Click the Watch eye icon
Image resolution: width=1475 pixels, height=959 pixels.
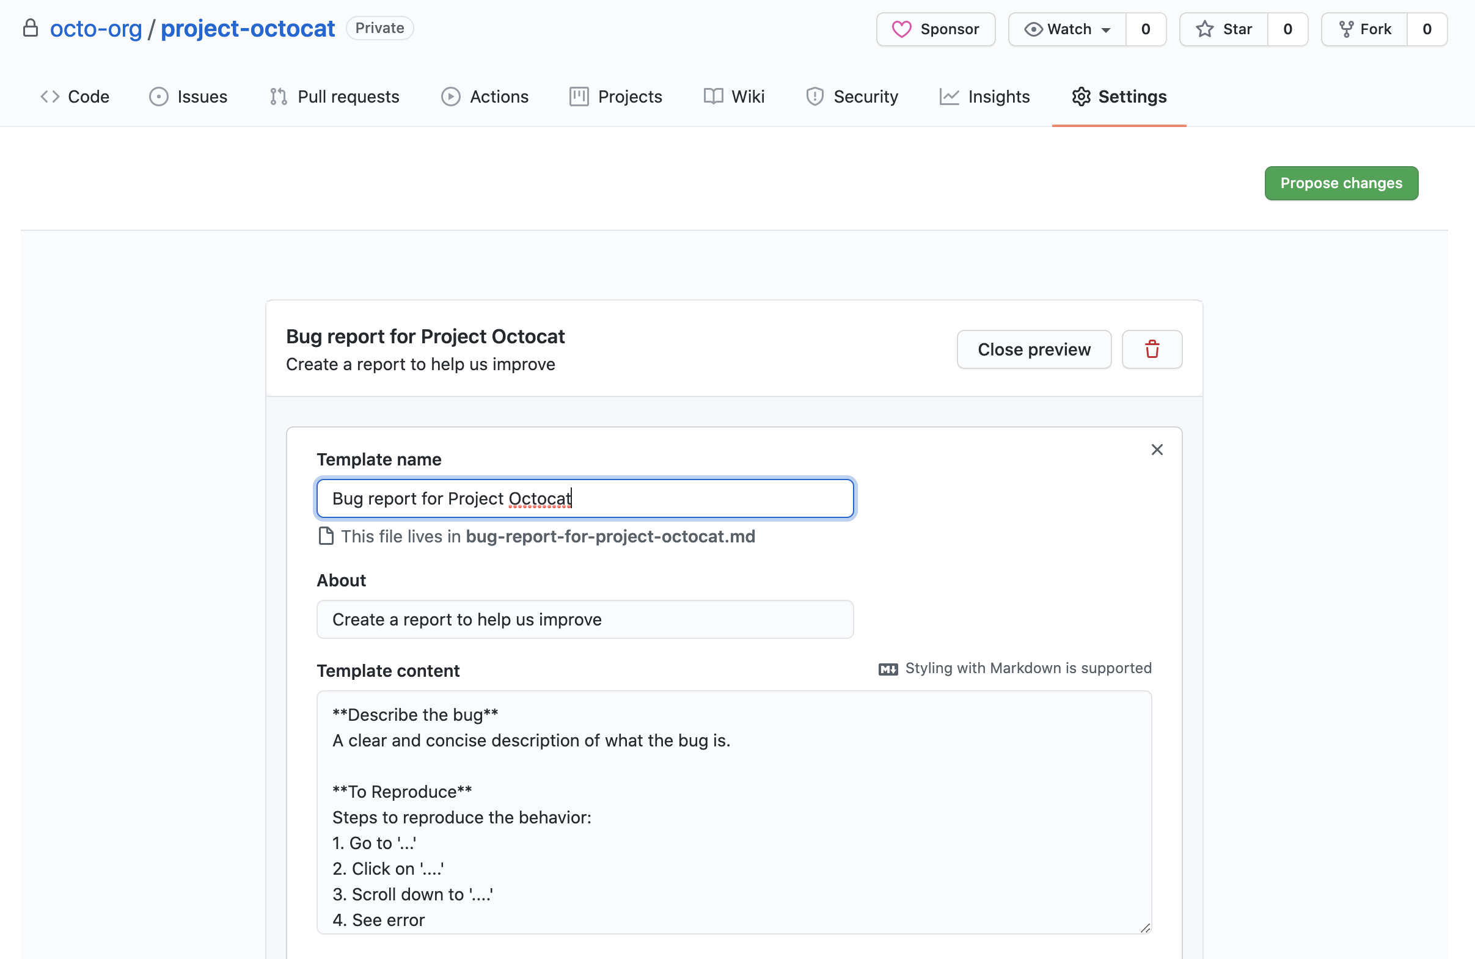[1032, 28]
